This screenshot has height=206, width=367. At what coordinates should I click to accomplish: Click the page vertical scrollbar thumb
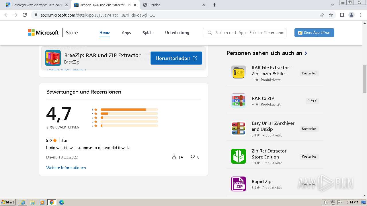click(365, 79)
